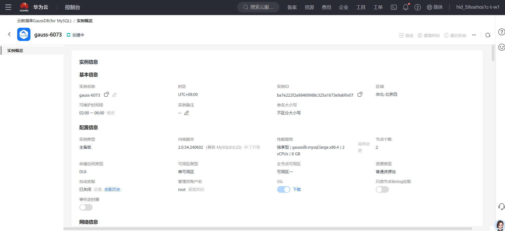Viewport: 505px width, 231px height.
Task: Refresh the instance page
Action: (488, 35)
